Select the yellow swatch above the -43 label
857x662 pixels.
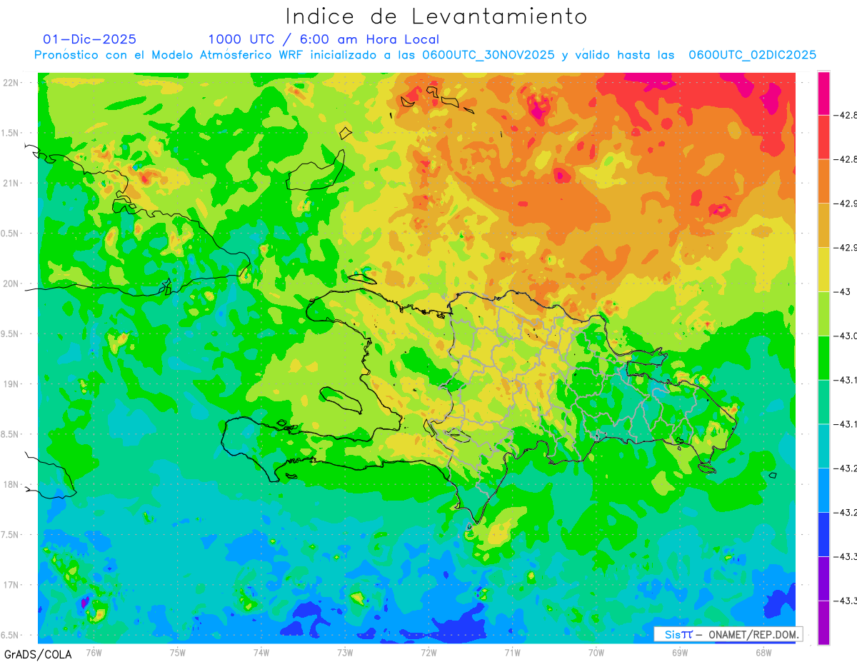tap(823, 270)
